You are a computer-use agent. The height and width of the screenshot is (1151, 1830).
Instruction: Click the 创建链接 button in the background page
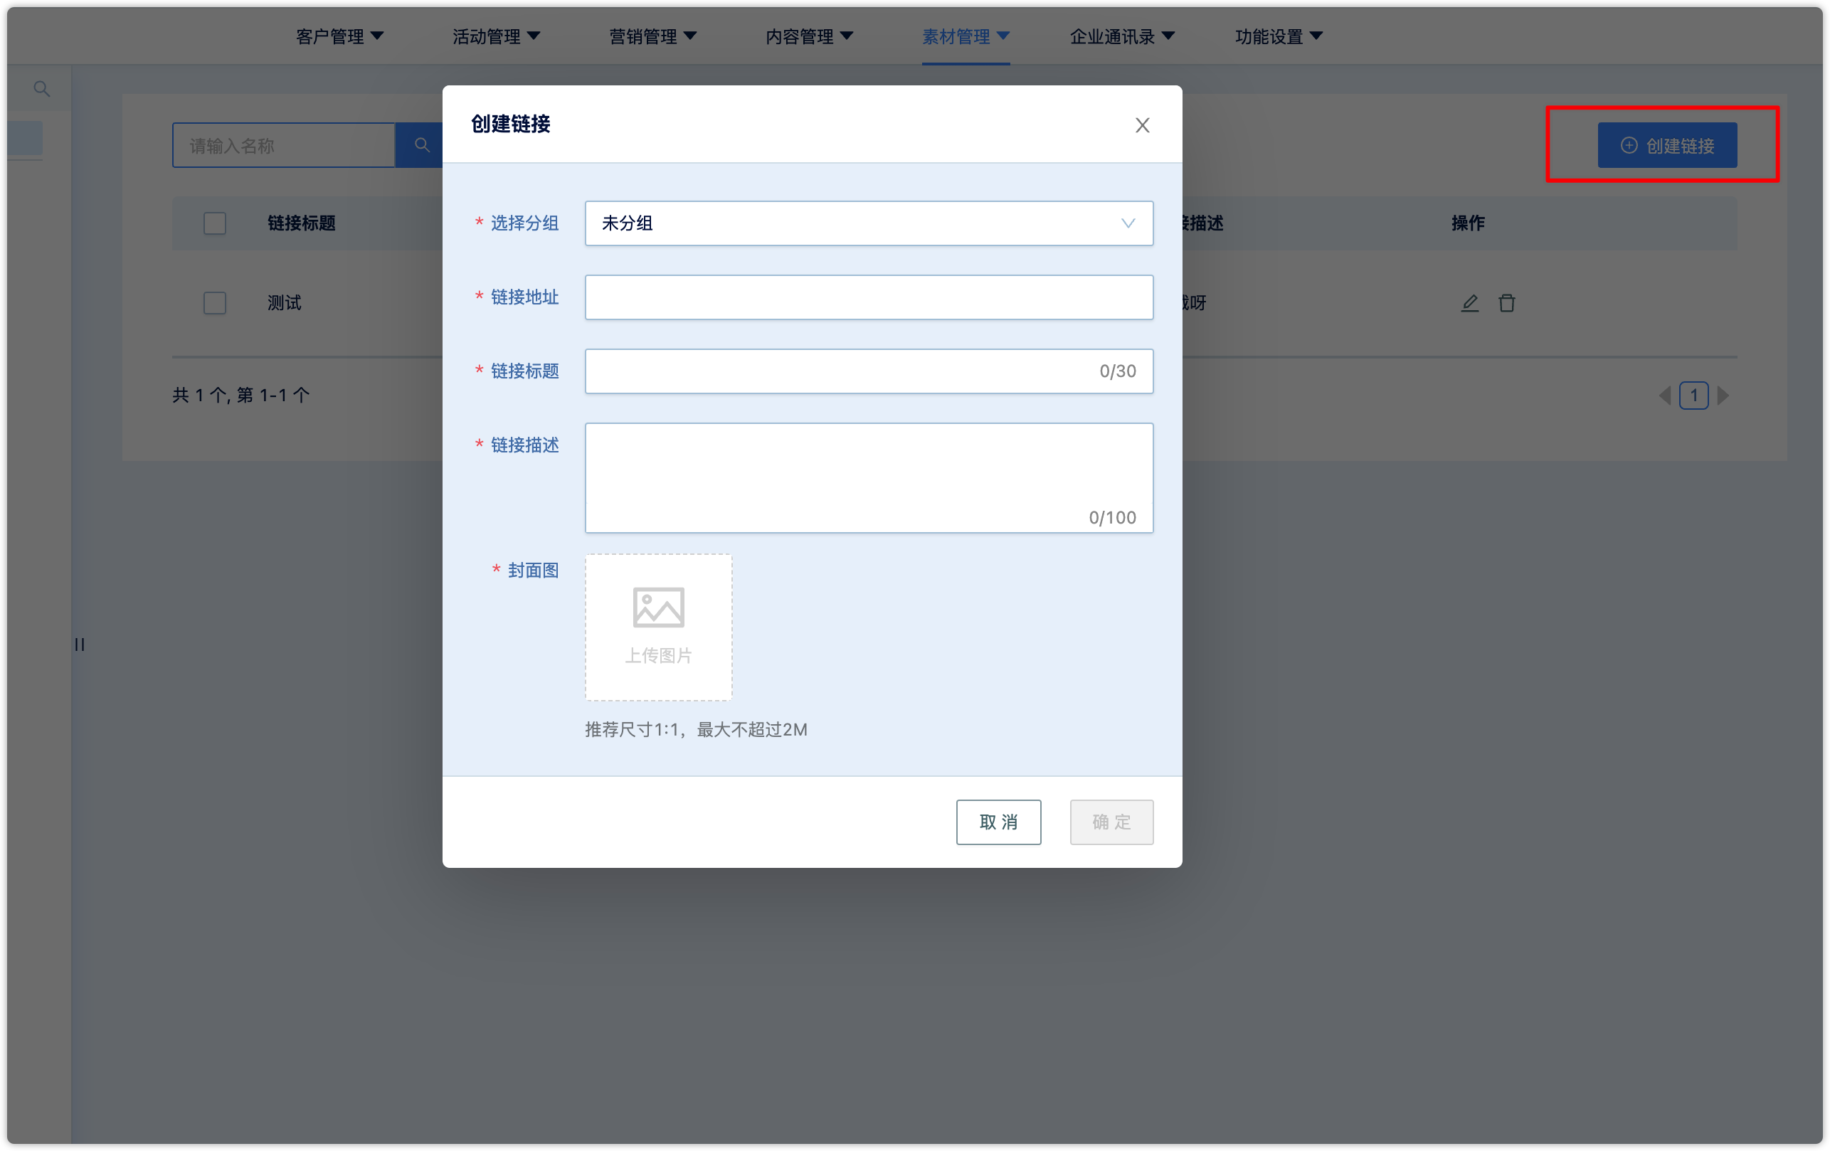(x=1666, y=145)
